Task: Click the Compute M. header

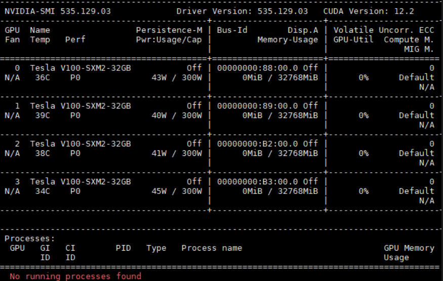Action: pyautogui.click(x=409, y=40)
